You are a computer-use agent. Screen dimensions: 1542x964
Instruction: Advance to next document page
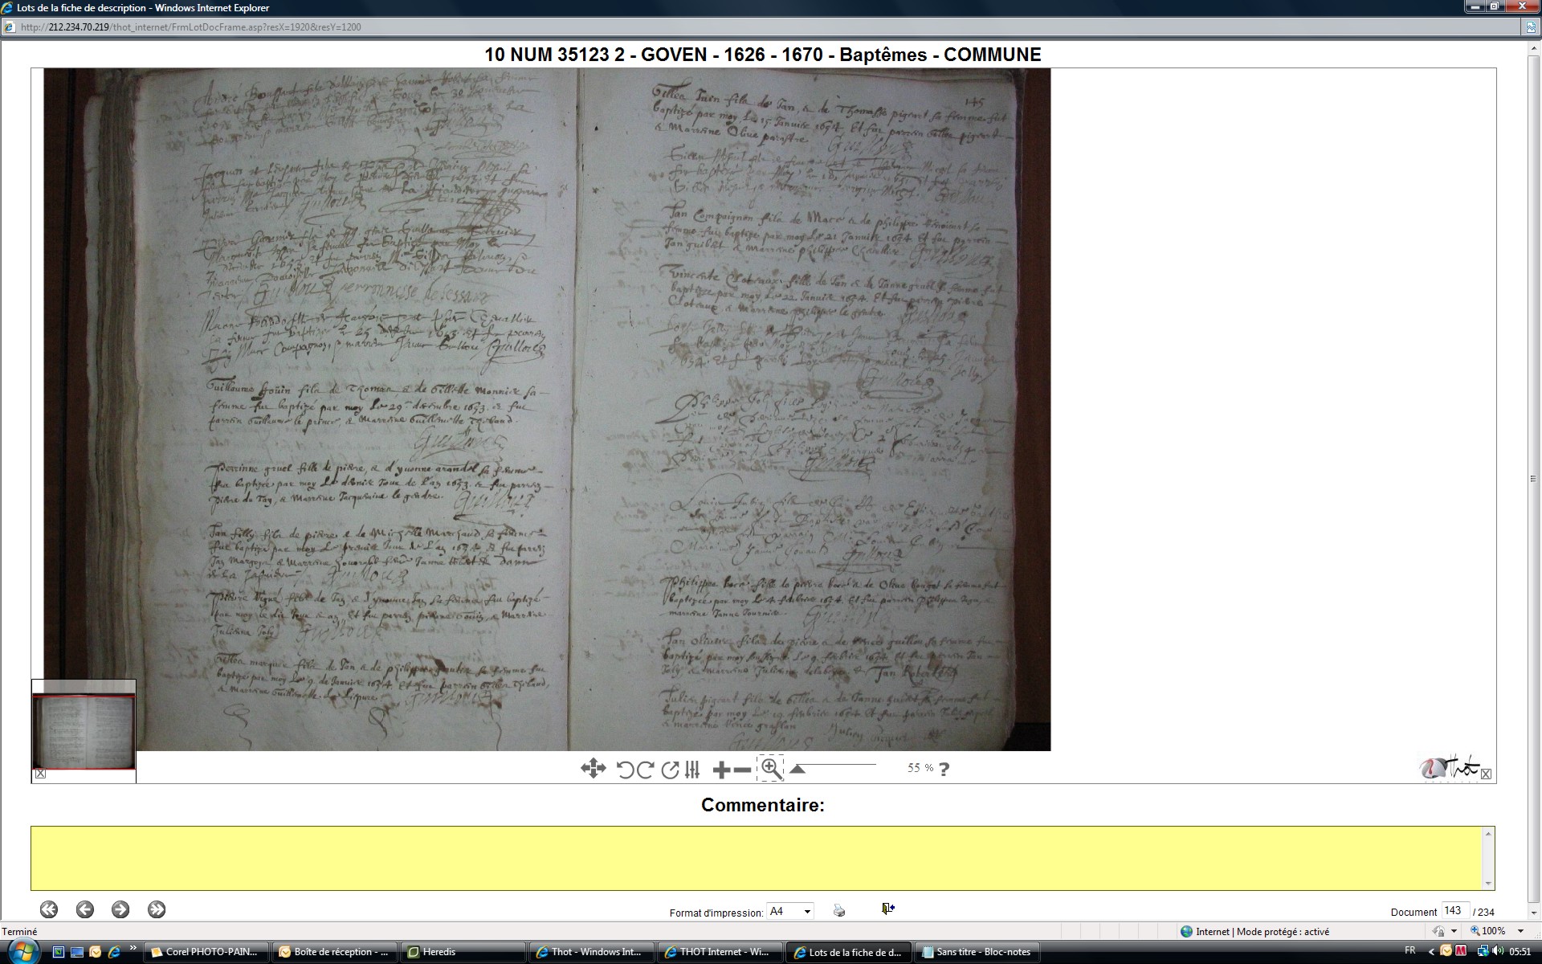(120, 909)
